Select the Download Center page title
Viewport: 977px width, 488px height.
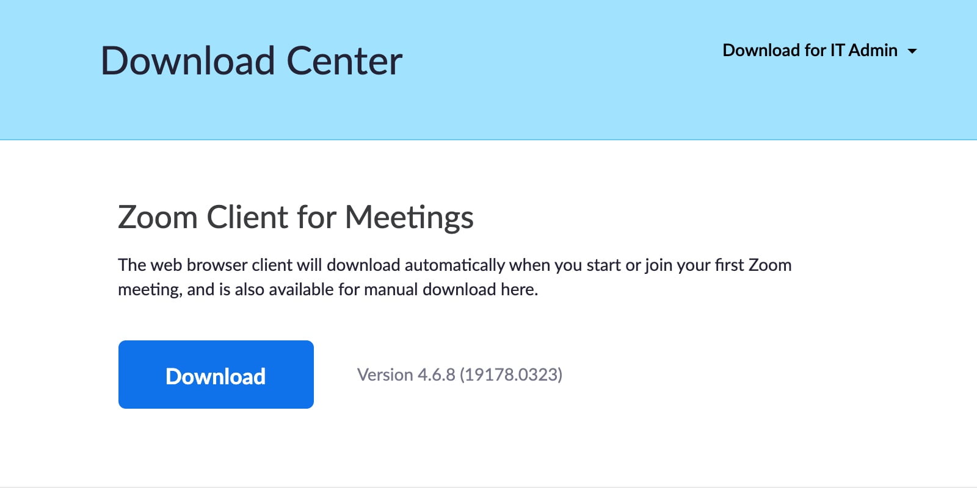[251, 61]
